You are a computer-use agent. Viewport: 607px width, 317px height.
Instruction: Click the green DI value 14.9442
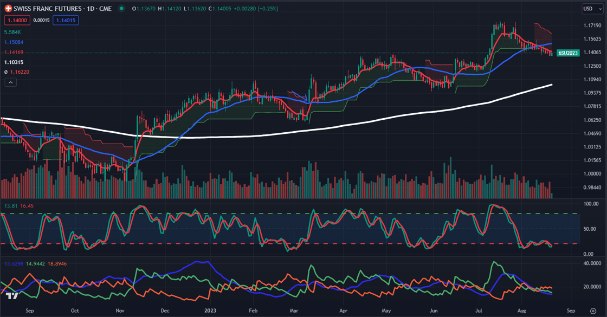36,263
